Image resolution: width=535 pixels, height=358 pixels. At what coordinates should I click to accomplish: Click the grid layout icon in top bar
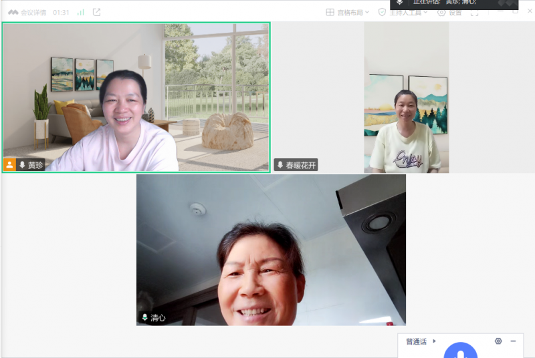click(330, 12)
